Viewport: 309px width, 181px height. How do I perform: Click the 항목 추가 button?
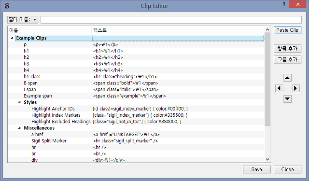click(x=287, y=48)
